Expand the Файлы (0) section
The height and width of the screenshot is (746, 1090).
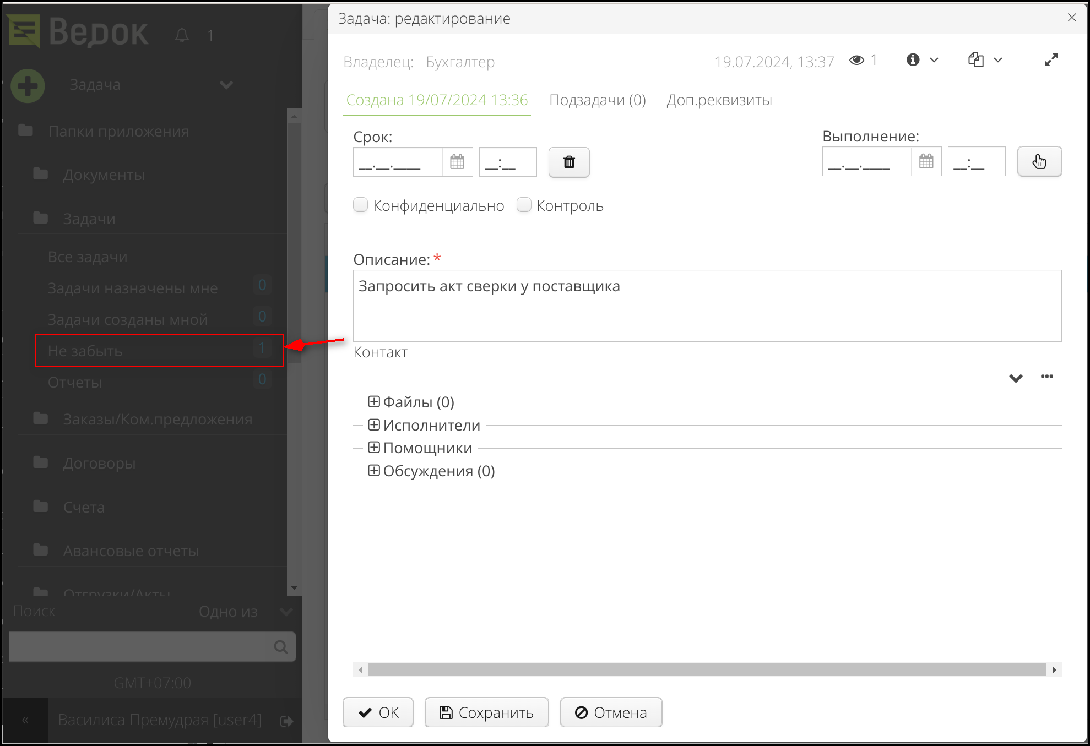373,401
